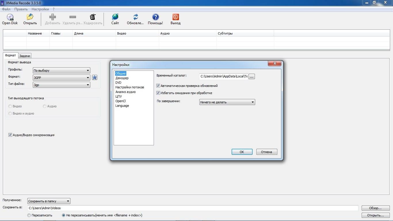Close the Настройки dialog

pos(274,63)
